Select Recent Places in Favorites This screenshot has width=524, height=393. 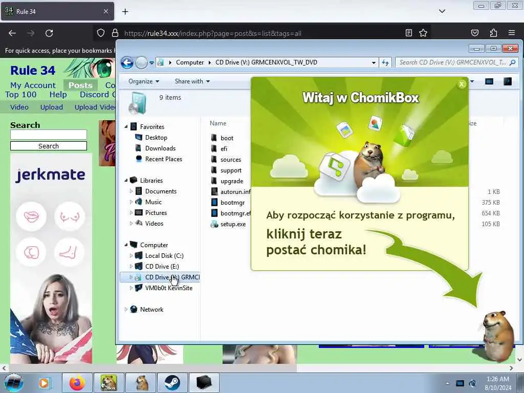click(x=164, y=159)
